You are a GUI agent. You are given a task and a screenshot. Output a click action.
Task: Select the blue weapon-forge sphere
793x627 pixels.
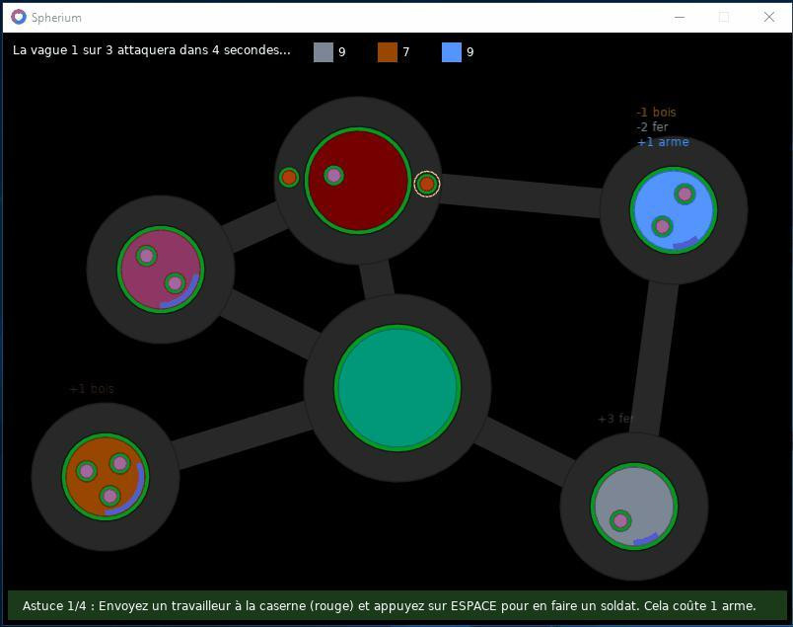pyautogui.click(x=674, y=210)
